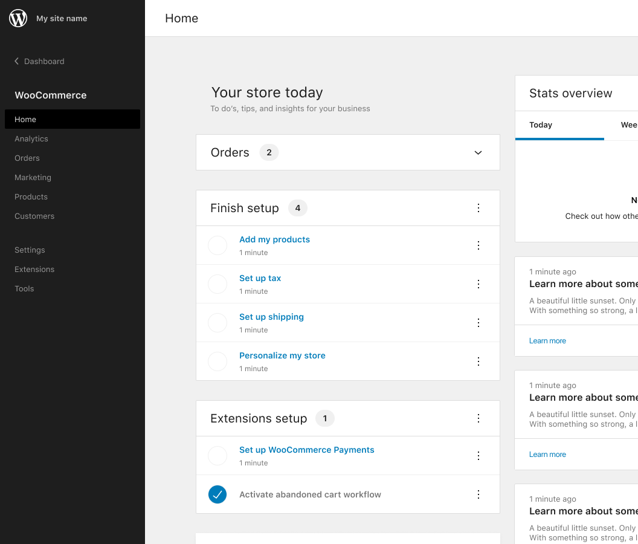638x544 pixels.
Task: Open the Set up shipping task link
Action: (271, 317)
